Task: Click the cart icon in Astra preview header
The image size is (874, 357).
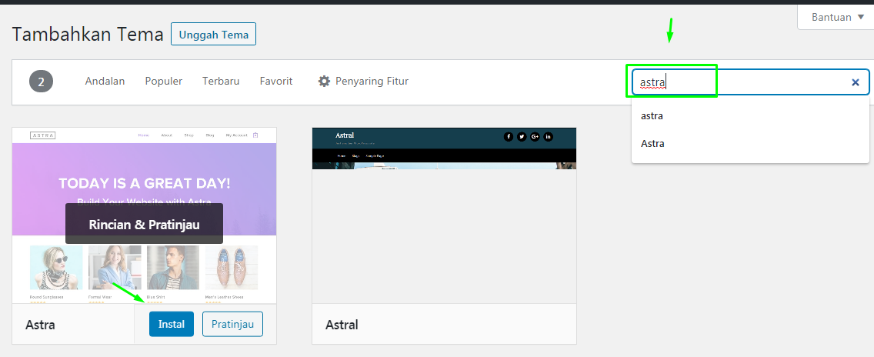Action: click(x=255, y=135)
